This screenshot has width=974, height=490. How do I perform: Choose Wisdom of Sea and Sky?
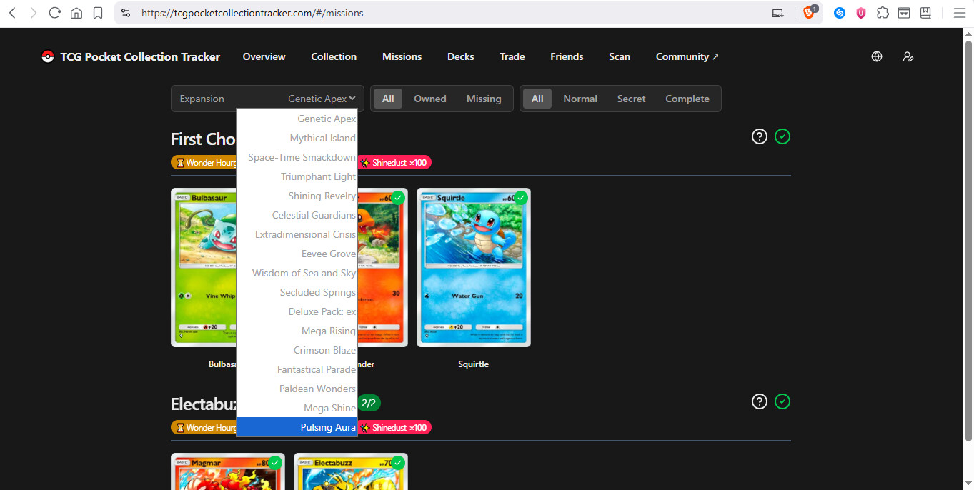(297, 273)
